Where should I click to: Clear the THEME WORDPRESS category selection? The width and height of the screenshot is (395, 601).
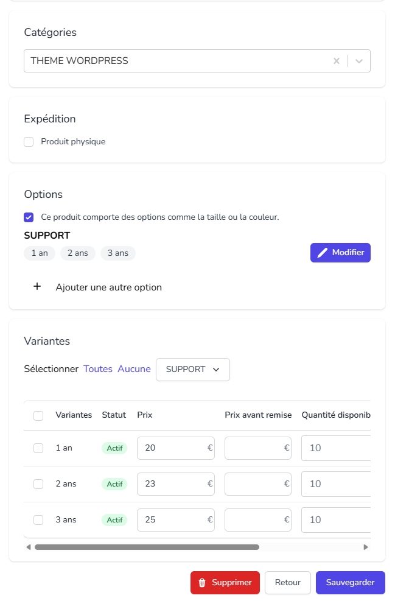coord(337,61)
